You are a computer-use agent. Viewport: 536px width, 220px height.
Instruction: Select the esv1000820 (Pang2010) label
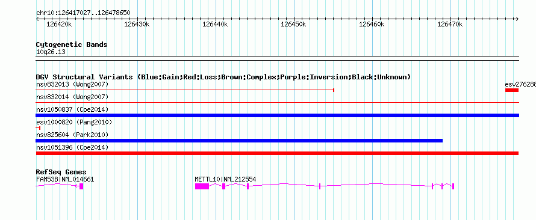click(x=74, y=122)
